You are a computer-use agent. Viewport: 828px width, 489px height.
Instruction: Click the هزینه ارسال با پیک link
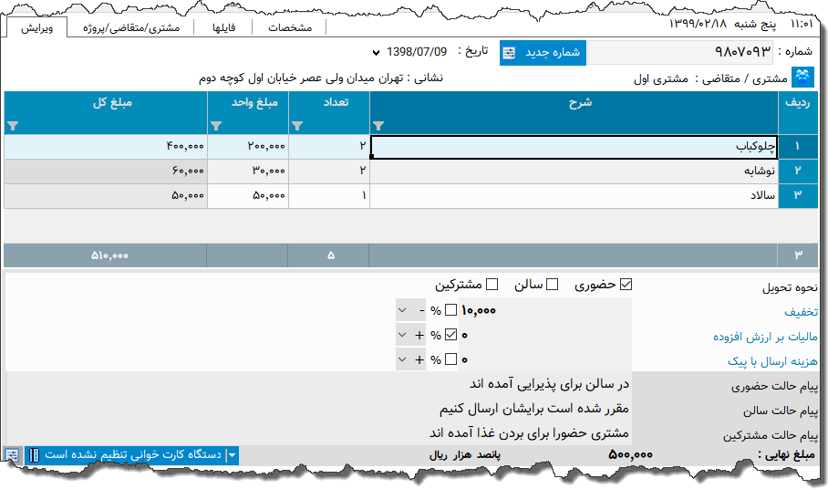(x=772, y=361)
